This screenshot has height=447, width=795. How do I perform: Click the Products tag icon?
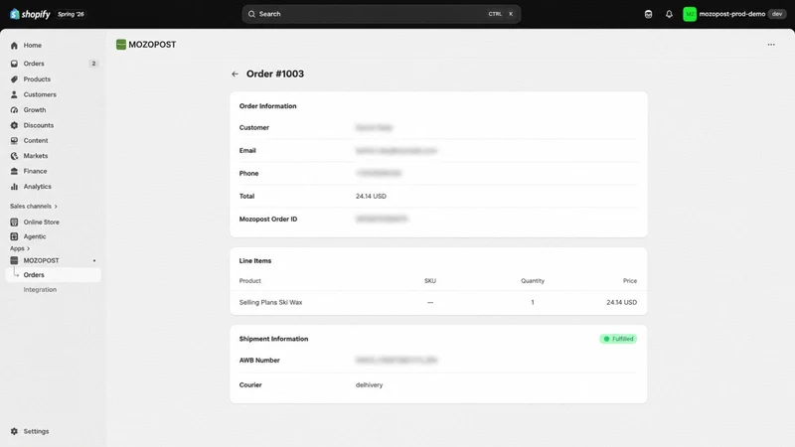(14, 79)
